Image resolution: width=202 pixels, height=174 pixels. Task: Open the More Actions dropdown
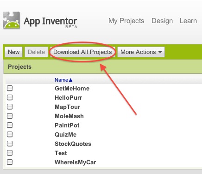(141, 52)
